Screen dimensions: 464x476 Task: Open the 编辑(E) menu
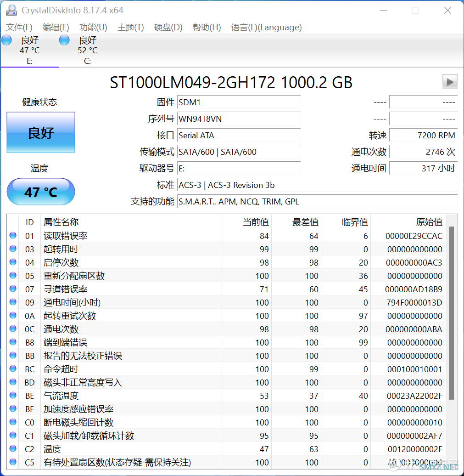(56, 27)
